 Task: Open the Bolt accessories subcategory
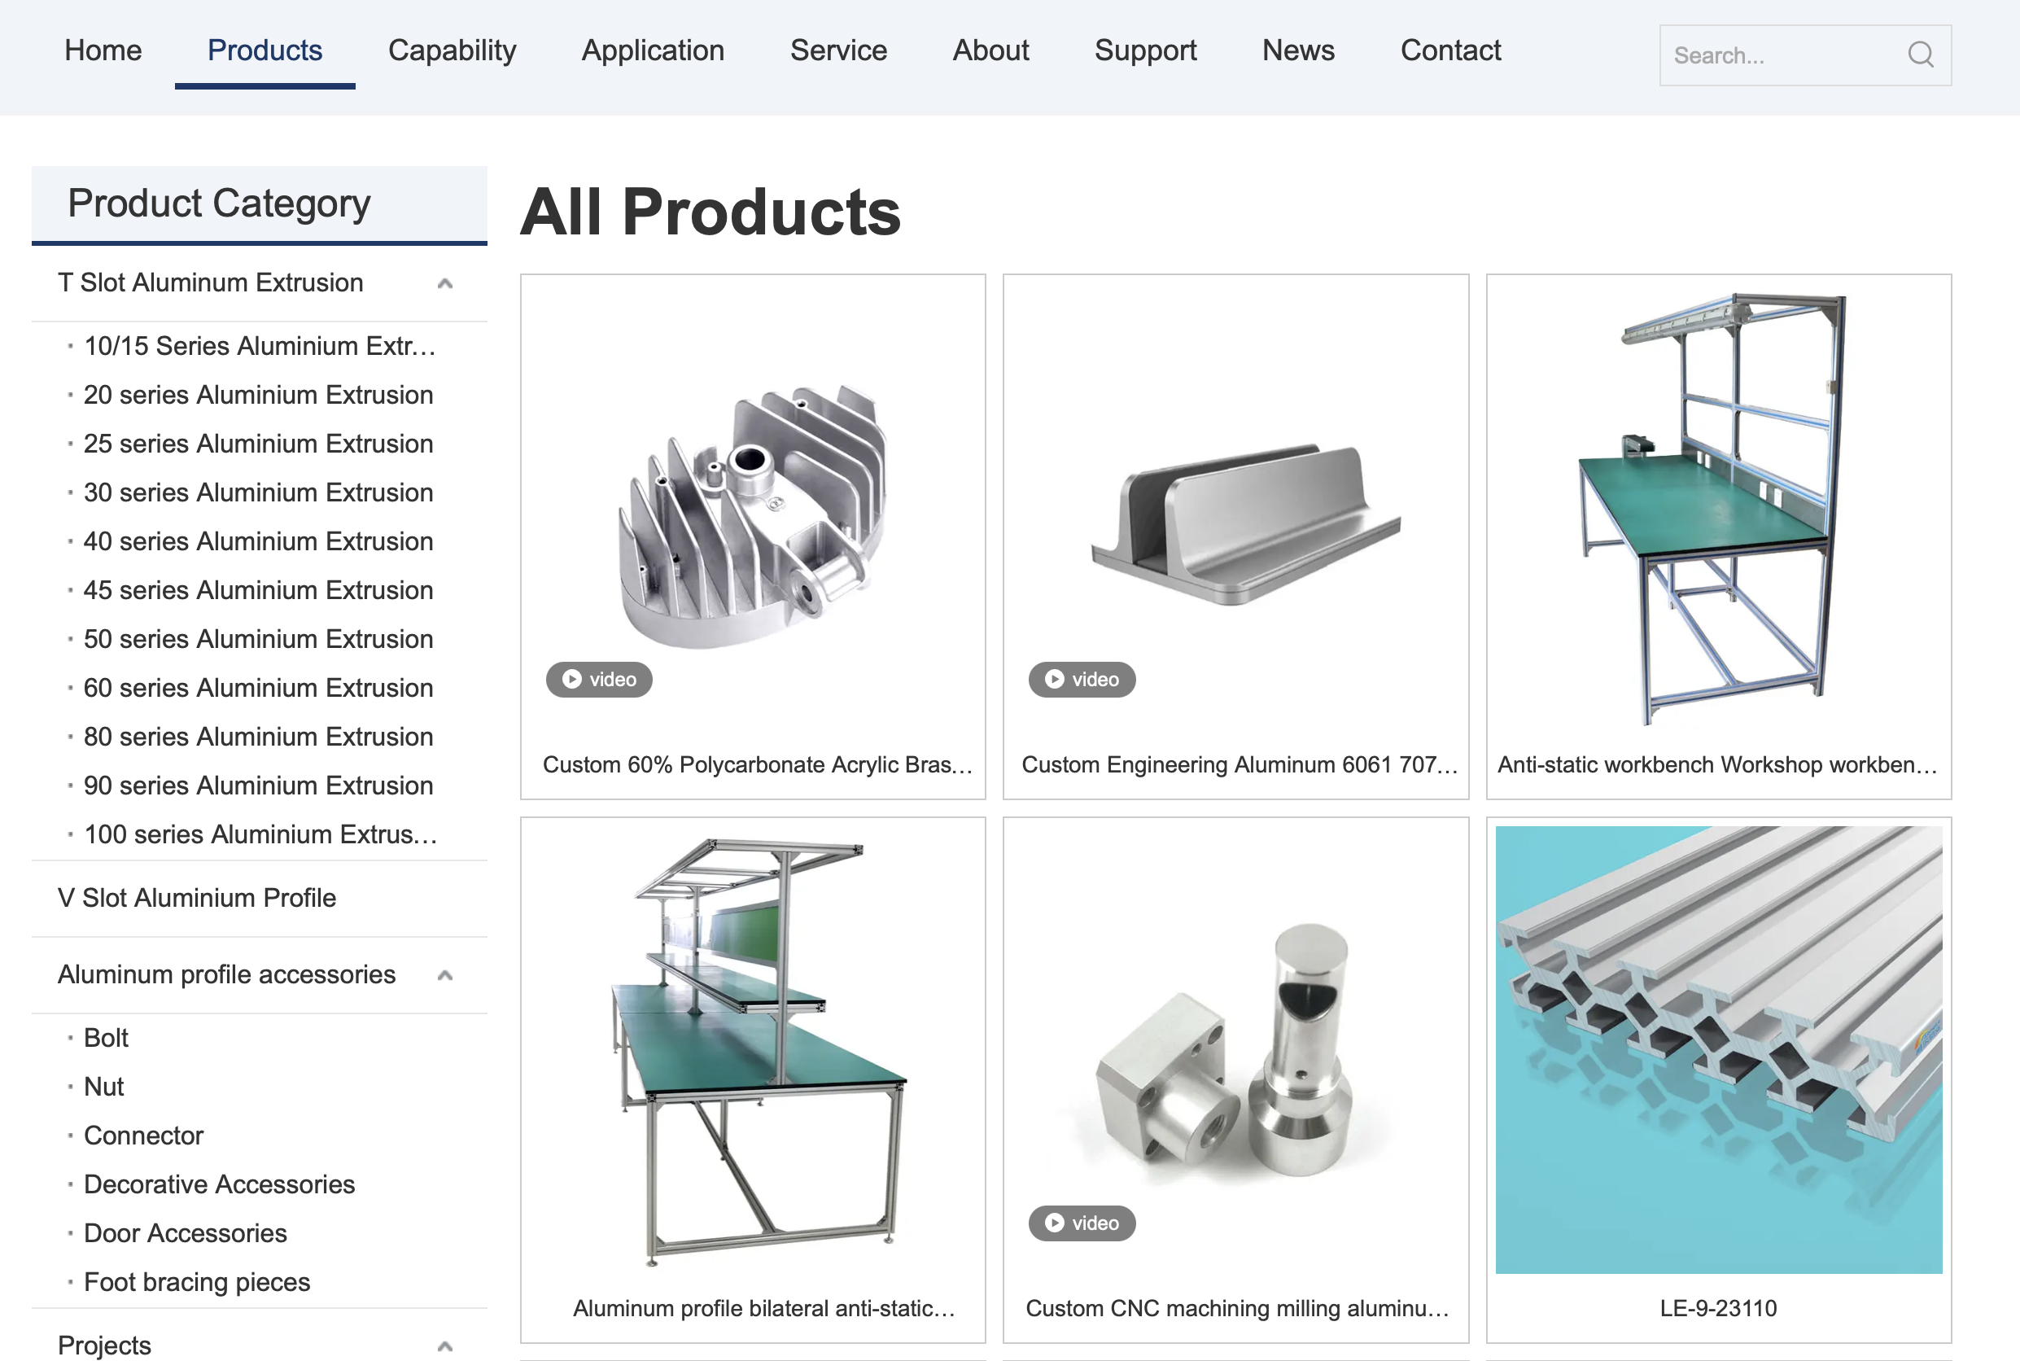pos(106,1038)
